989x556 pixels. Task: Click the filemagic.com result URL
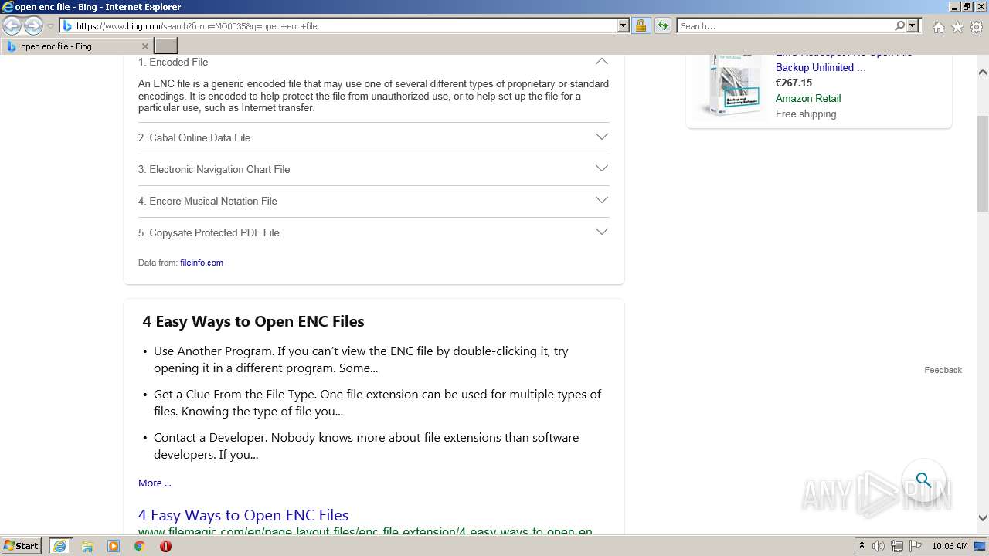[x=365, y=531]
